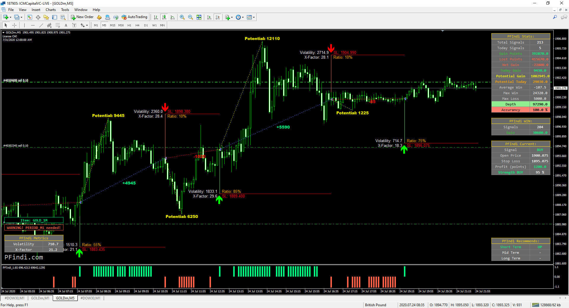
Task: Toggle chart auto scroll
Action: click(x=209, y=17)
